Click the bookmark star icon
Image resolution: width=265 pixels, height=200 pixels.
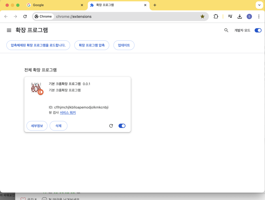coord(202,16)
